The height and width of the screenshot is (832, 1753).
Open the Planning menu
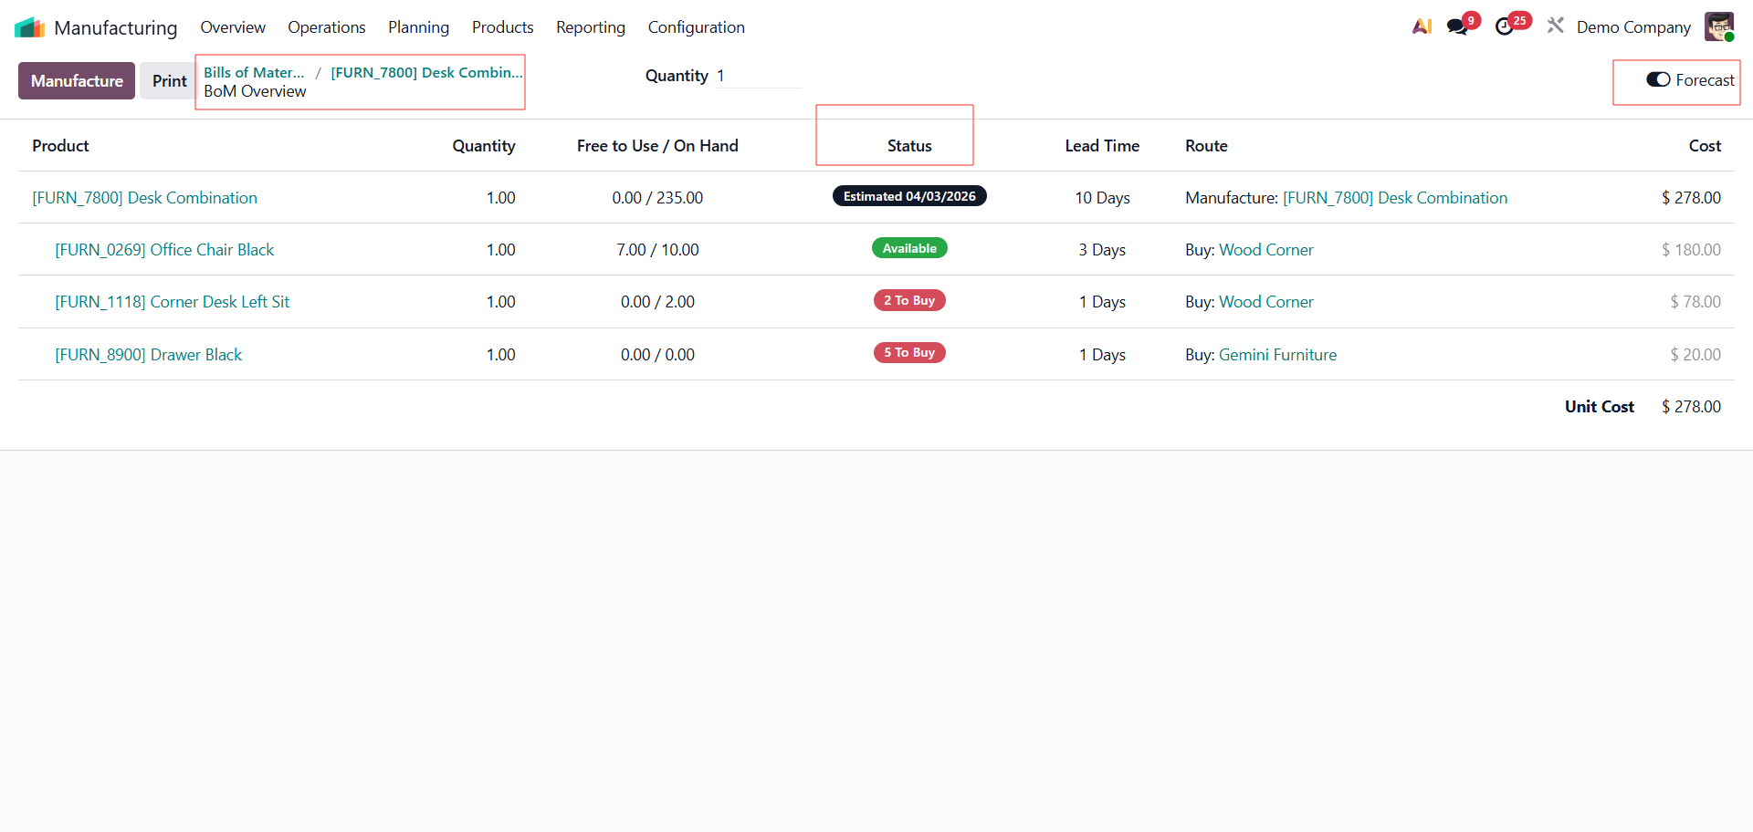tap(418, 27)
